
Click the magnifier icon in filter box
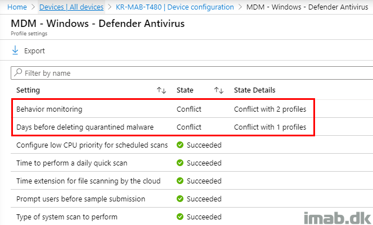pos(18,72)
